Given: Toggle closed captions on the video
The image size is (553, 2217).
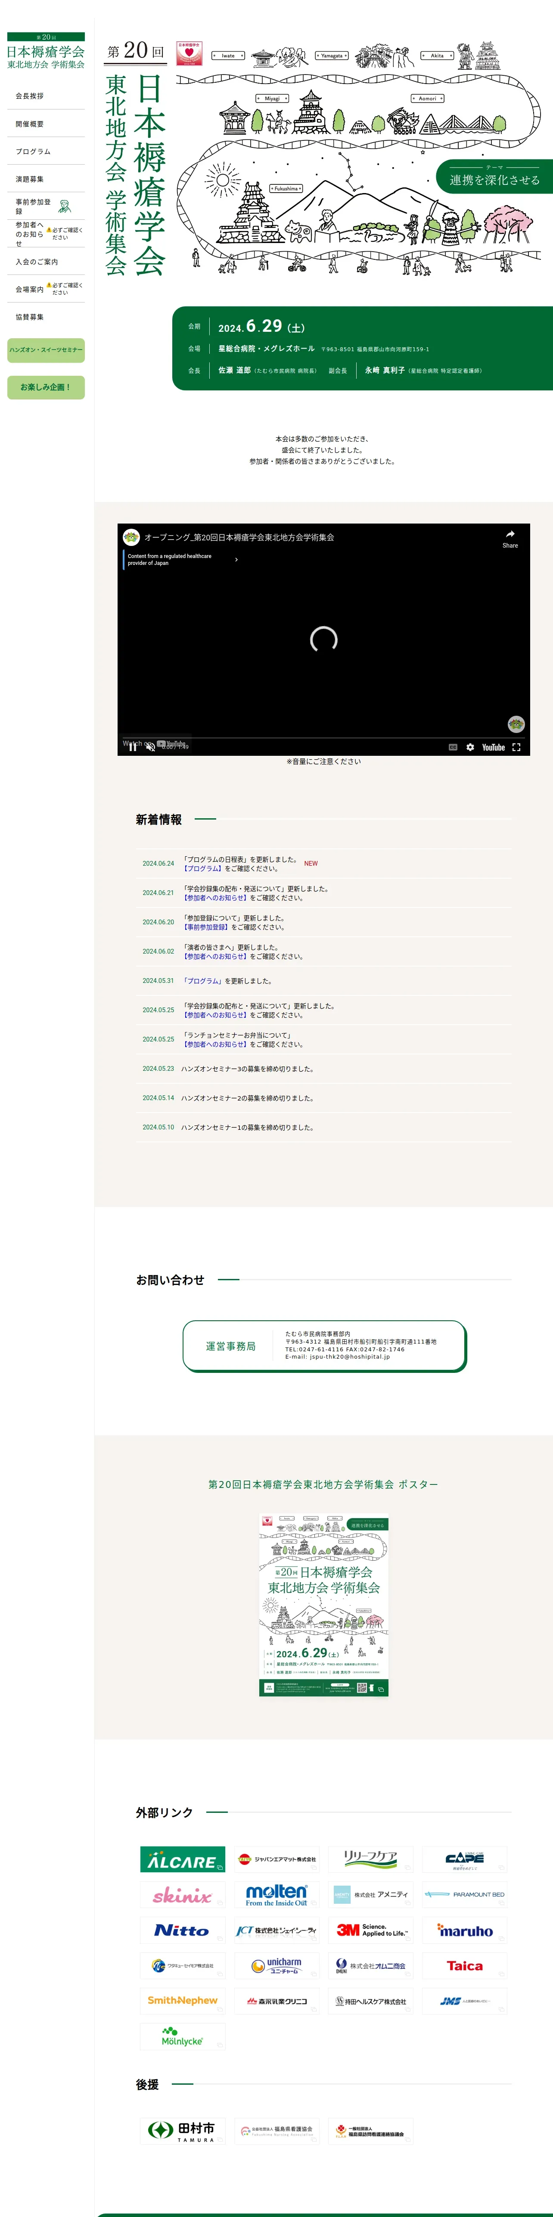Looking at the screenshot, I should [x=453, y=747].
